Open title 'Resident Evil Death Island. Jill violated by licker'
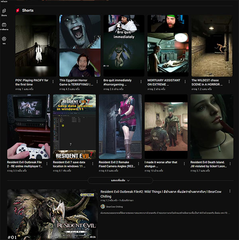Image resolution: width=239 pixels, height=240 pixels. [x=208, y=164]
